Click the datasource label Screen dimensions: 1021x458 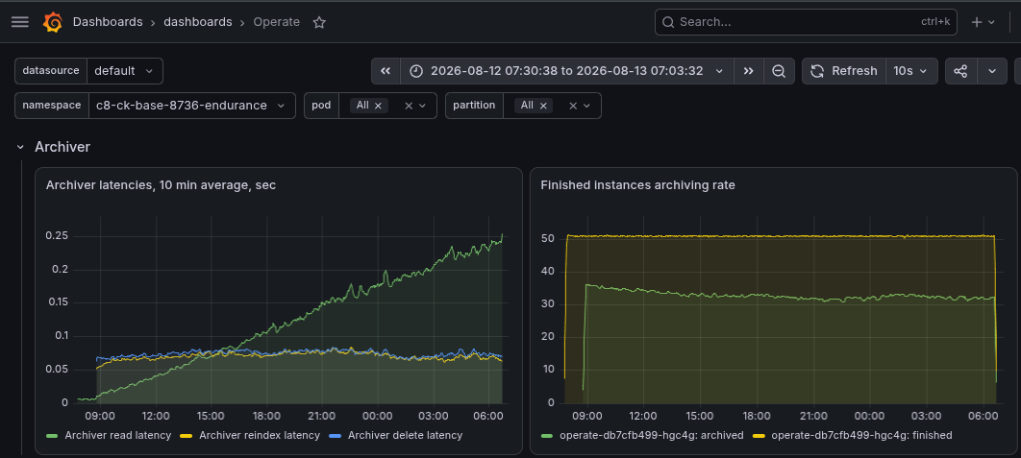[x=51, y=71]
